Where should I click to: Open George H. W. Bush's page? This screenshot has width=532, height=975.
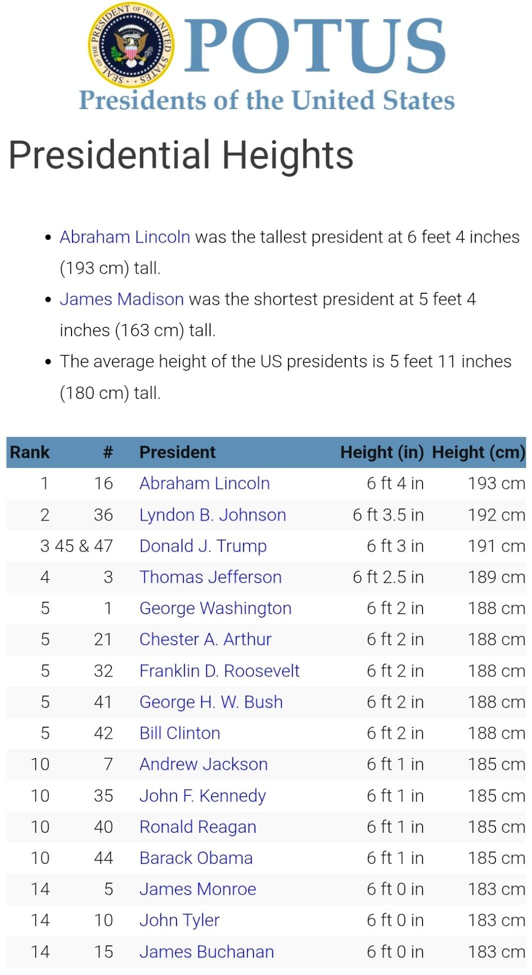tap(211, 702)
